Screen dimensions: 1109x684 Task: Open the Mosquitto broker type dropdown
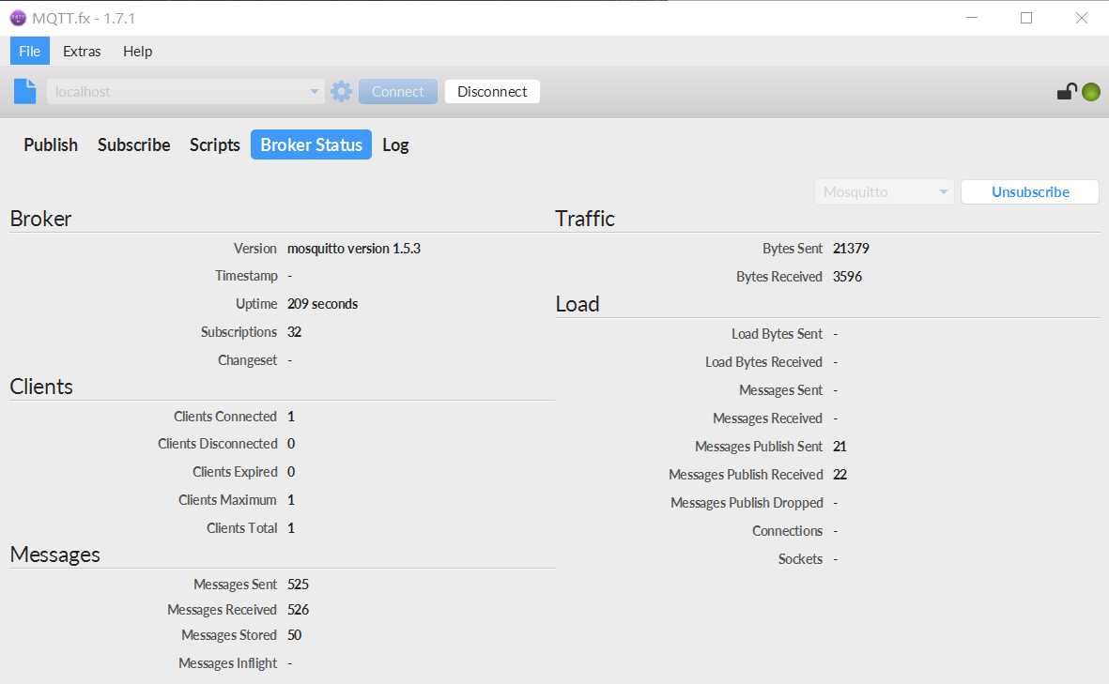(x=884, y=192)
